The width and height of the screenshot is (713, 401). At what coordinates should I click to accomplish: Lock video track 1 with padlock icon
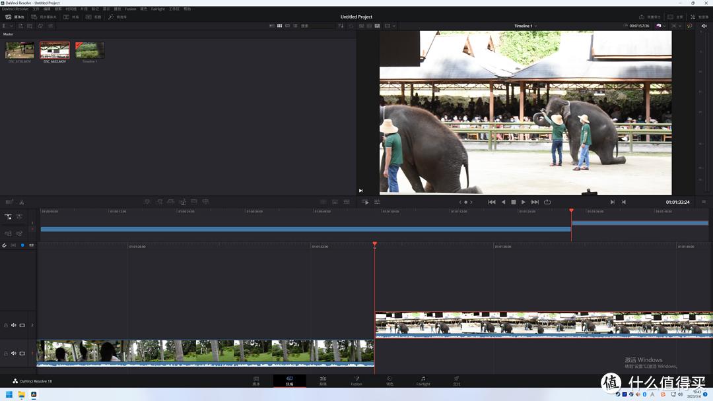tap(6, 354)
